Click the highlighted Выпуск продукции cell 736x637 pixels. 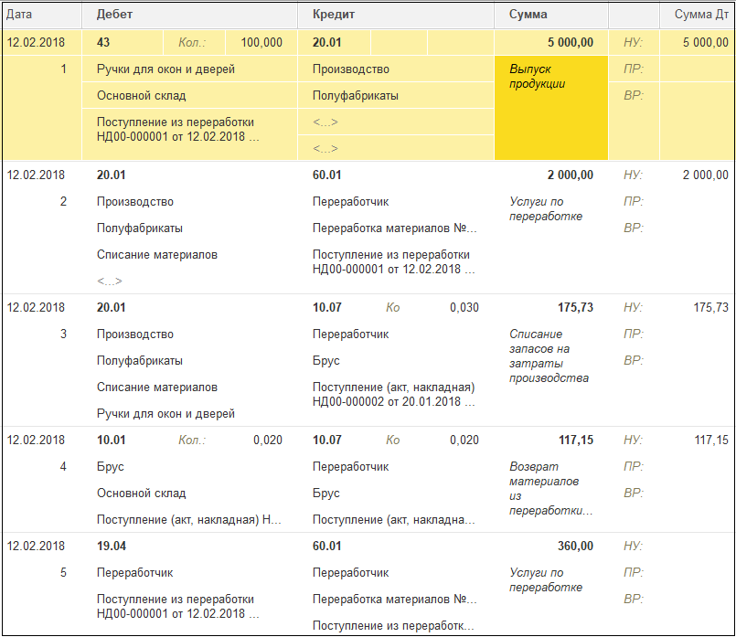pyautogui.click(x=551, y=108)
